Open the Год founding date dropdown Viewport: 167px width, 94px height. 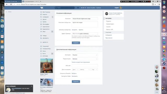click(94, 70)
